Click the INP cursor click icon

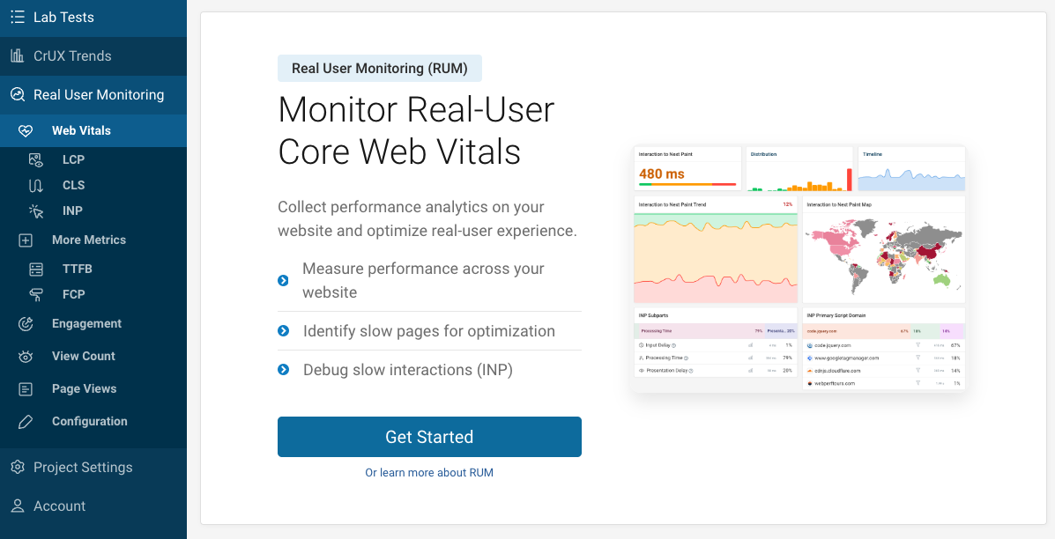pyautogui.click(x=36, y=211)
